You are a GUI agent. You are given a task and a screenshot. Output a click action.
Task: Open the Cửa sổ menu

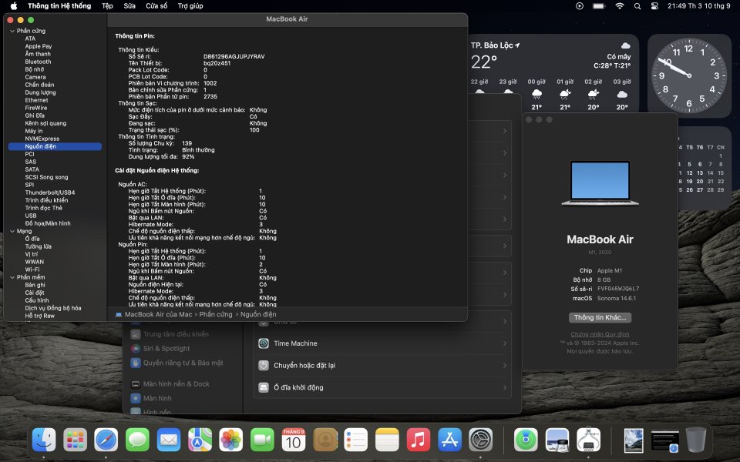157,6
